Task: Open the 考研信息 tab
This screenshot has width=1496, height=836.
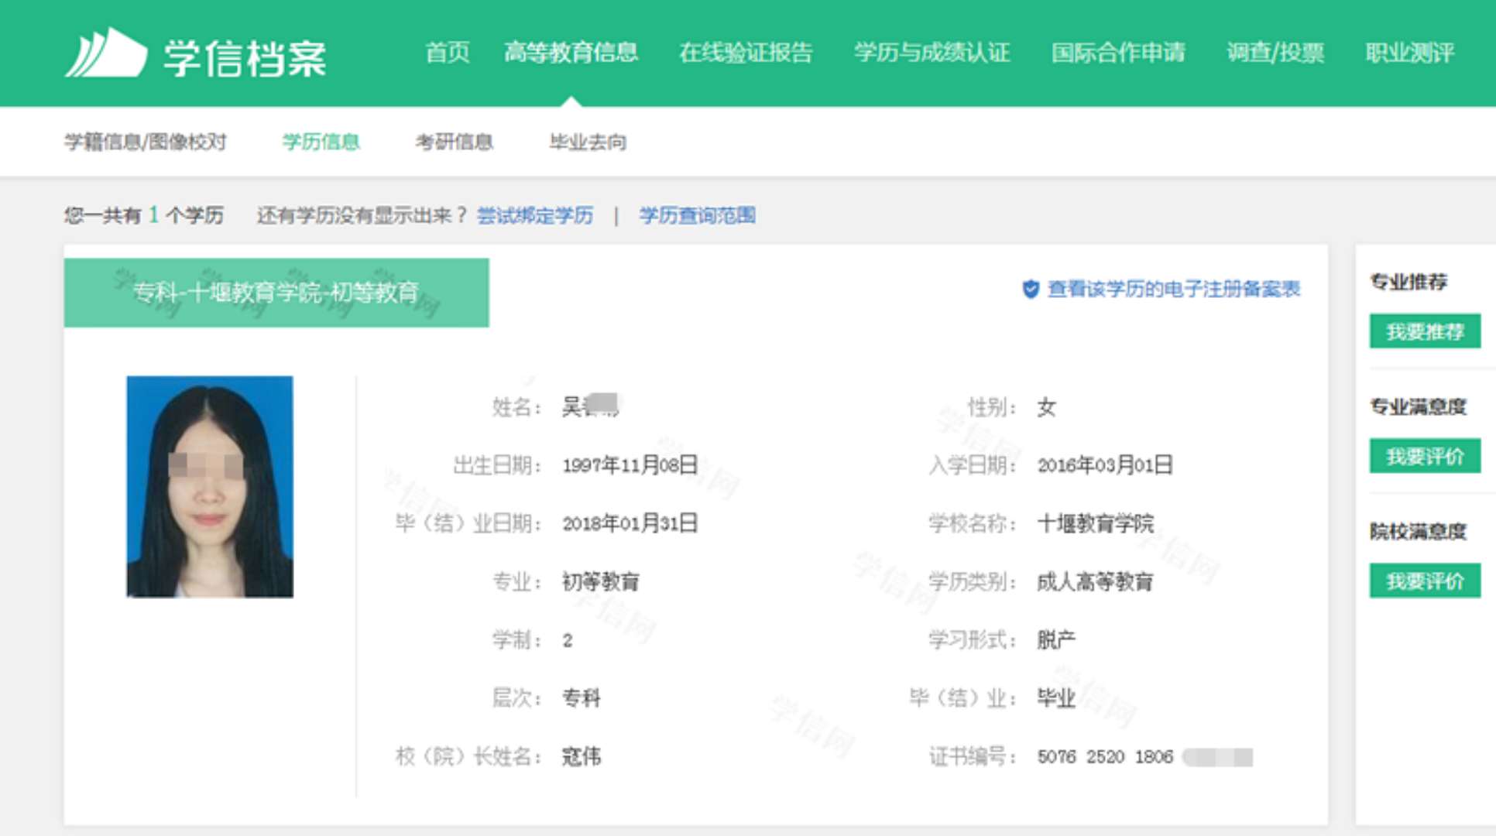Action: [x=454, y=142]
